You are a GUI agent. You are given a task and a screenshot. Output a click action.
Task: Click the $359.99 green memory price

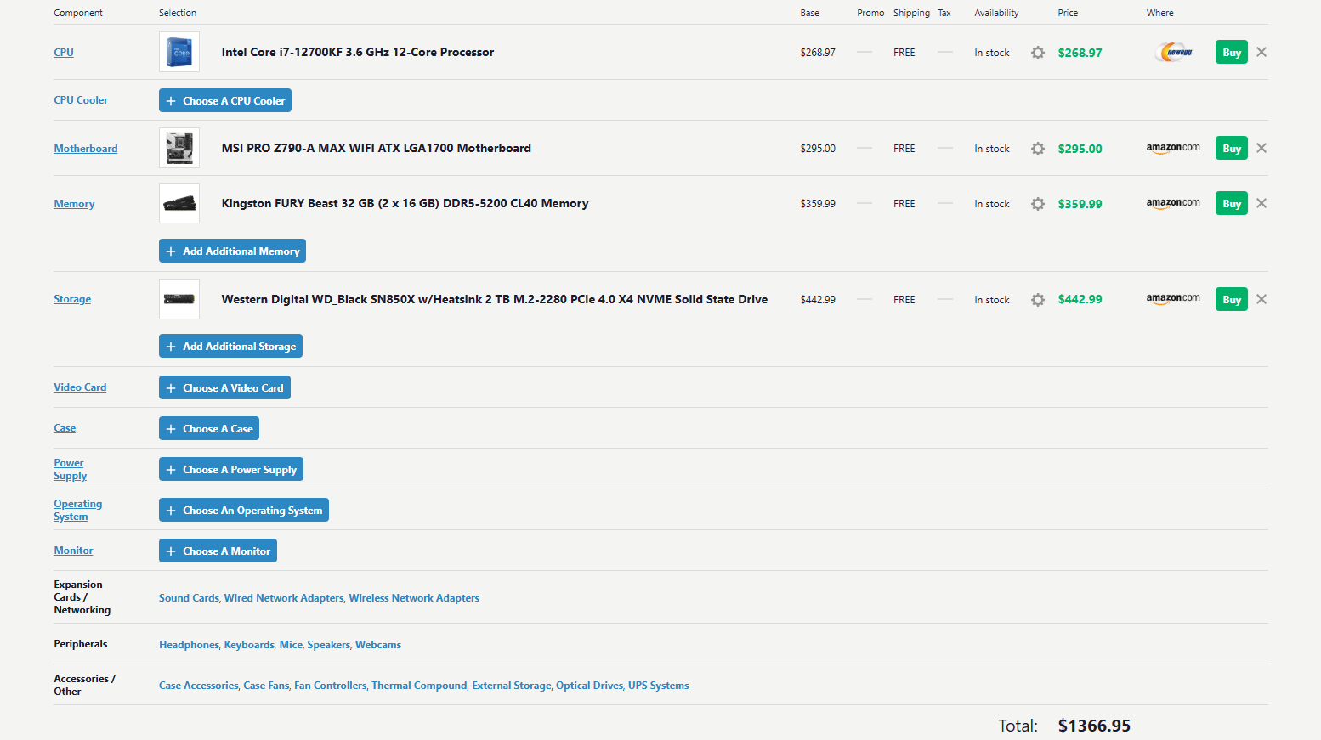click(x=1080, y=204)
